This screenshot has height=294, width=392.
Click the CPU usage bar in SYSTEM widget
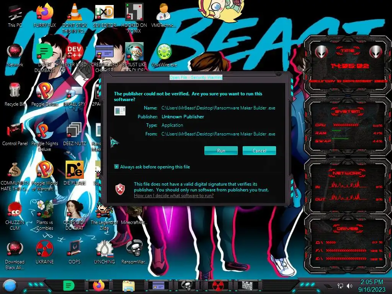[x=346, y=125]
